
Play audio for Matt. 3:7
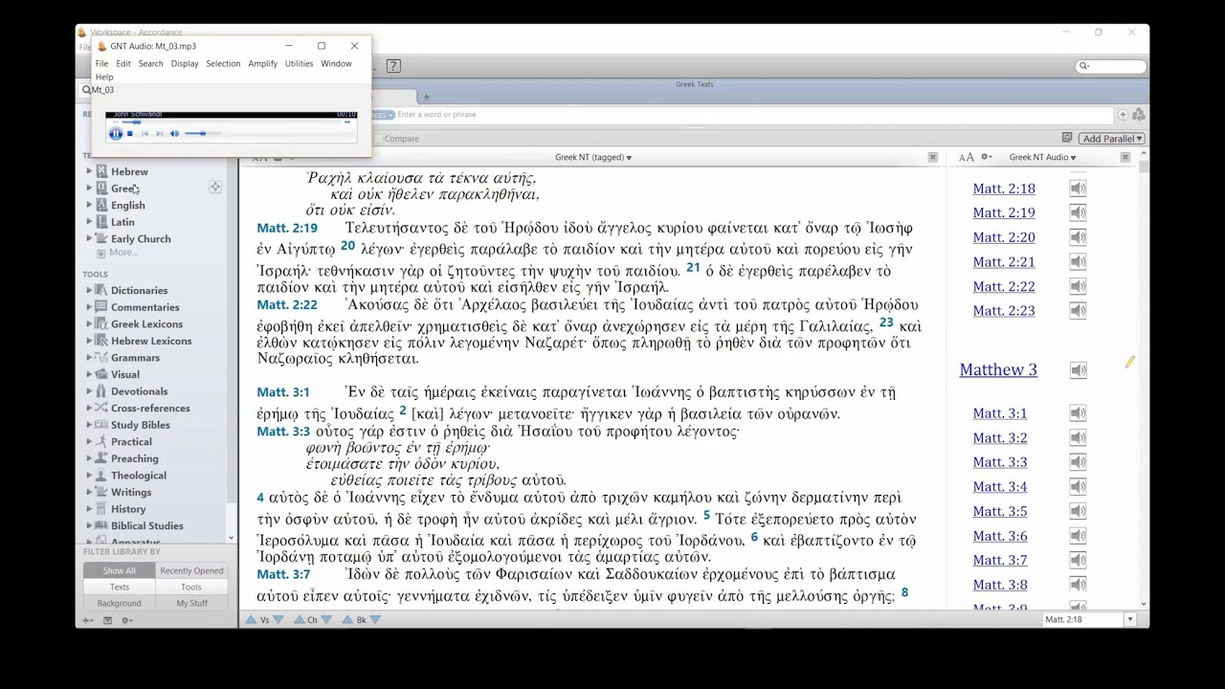(x=1078, y=560)
